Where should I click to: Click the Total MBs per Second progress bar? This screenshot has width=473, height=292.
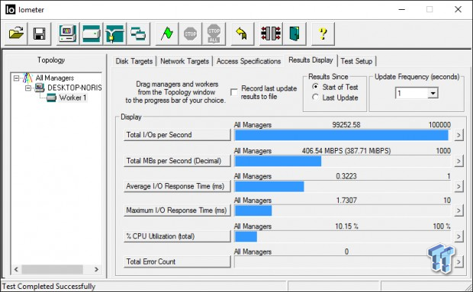coord(343,161)
